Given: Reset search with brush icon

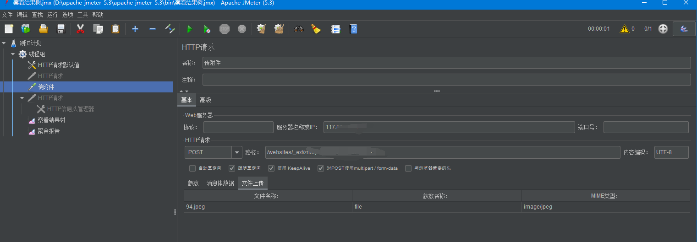Looking at the screenshot, I should click(x=316, y=29).
